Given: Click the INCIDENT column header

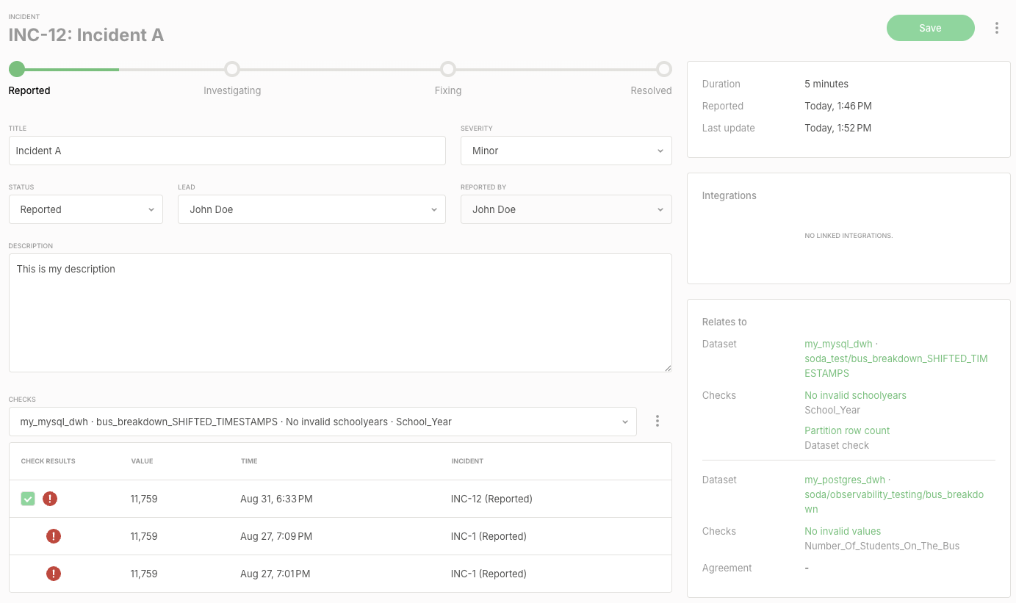Looking at the screenshot, I should click(467, 461).
